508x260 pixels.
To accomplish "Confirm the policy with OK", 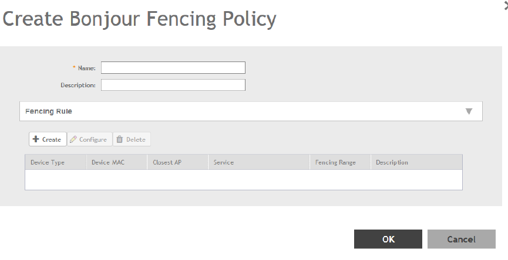I will click(x=388, y=239).
